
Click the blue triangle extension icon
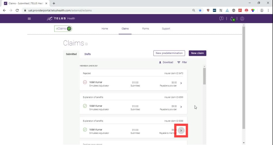pyautogui.click(x=227, y=10)
